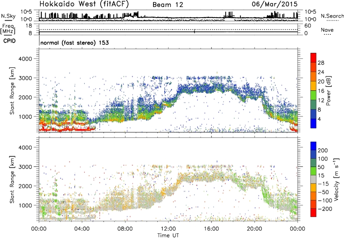Select the frequency line panel
Viewport: 344px width, 238px height.
point(168,29)
